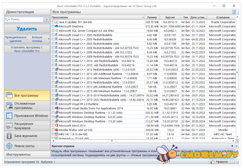Click the SQL Server Compact icon

(x=57, y=31)
